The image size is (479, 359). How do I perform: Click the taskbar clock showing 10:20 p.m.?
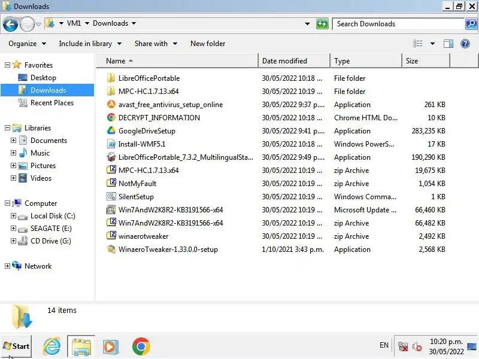click(x=446, y=346)
